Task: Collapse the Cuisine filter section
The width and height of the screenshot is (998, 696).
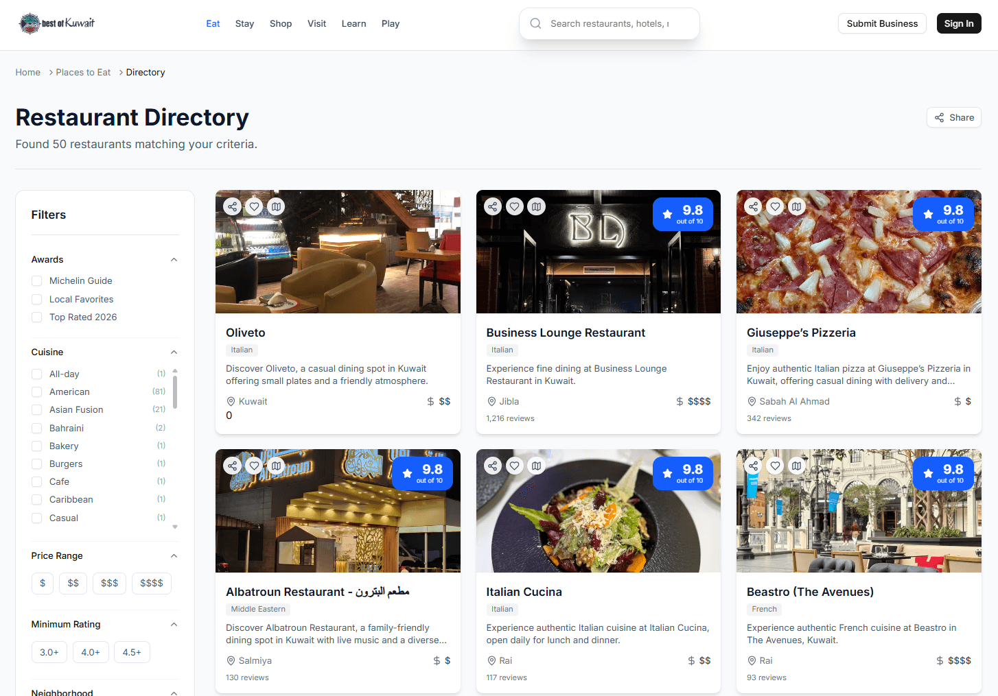Action: point(174,351)
